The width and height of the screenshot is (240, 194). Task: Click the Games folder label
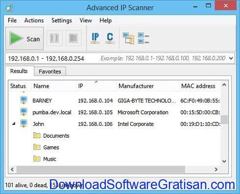coord(51,147)
